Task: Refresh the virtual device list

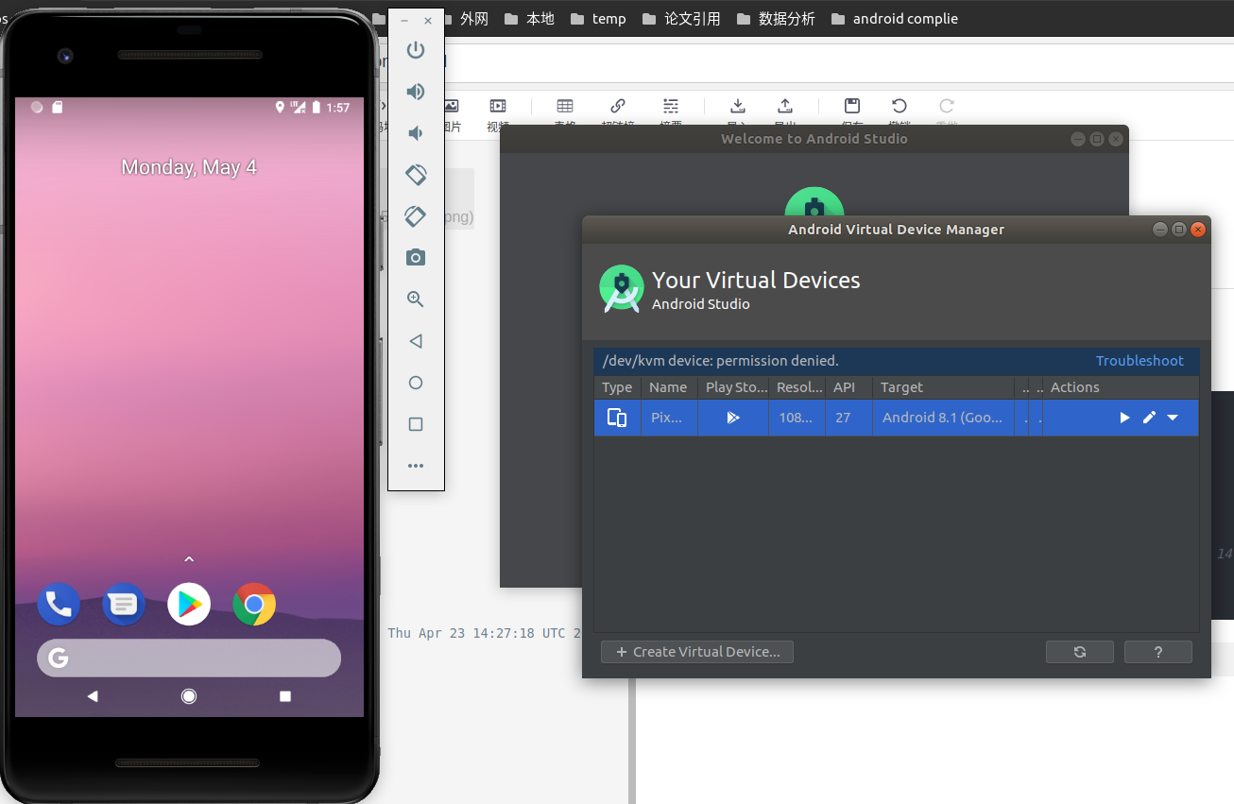Action: (1080, 652)
